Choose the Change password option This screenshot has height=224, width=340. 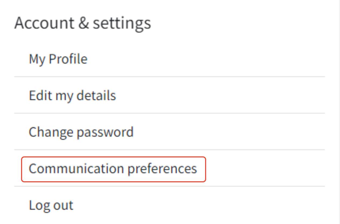(81, 132)
